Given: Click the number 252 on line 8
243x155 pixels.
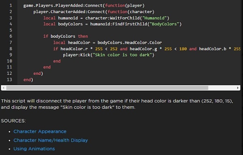Looking at the screenshot, I should pyautogui.click(x=114, y=49).
